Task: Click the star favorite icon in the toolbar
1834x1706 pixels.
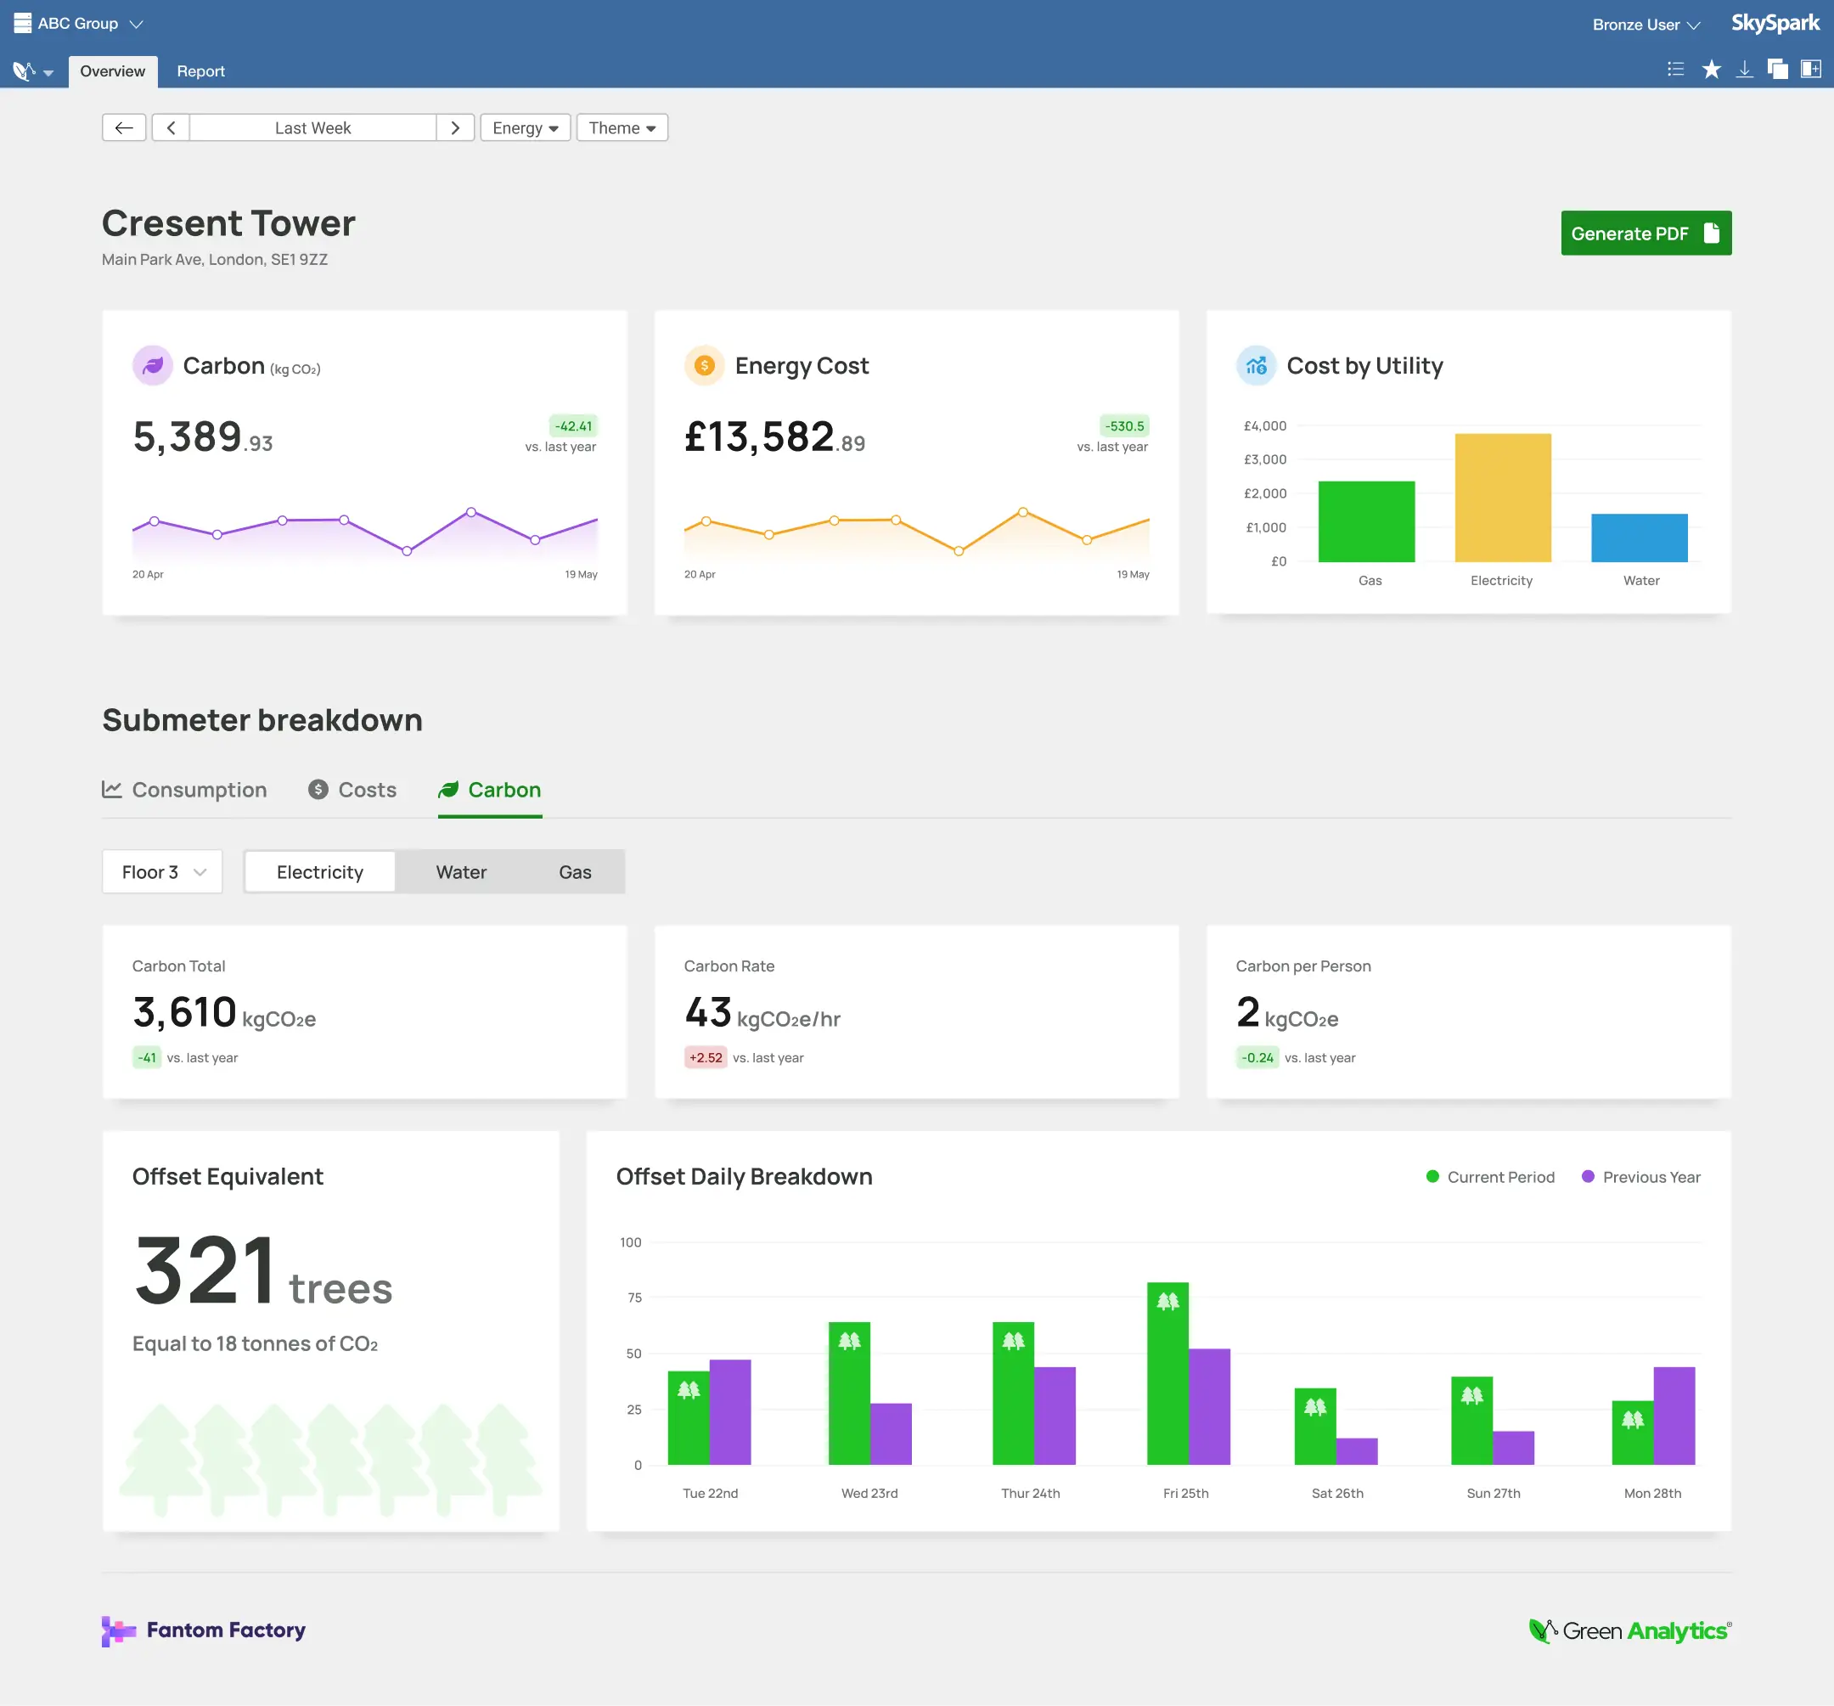Action: click(1713, 69)
